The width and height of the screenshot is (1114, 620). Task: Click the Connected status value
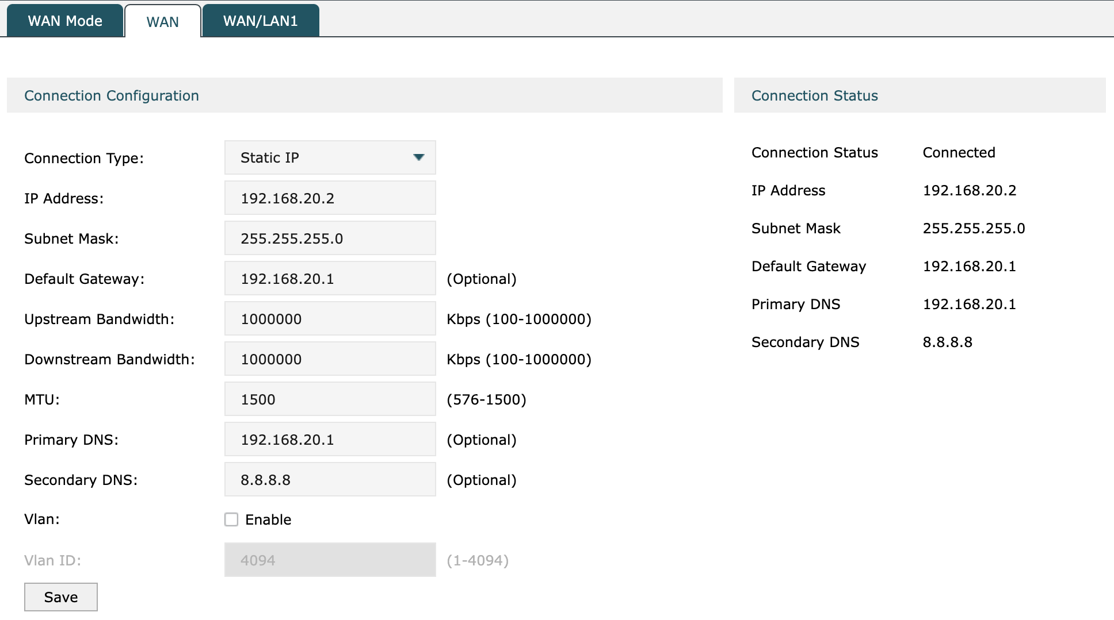[959, 152]
